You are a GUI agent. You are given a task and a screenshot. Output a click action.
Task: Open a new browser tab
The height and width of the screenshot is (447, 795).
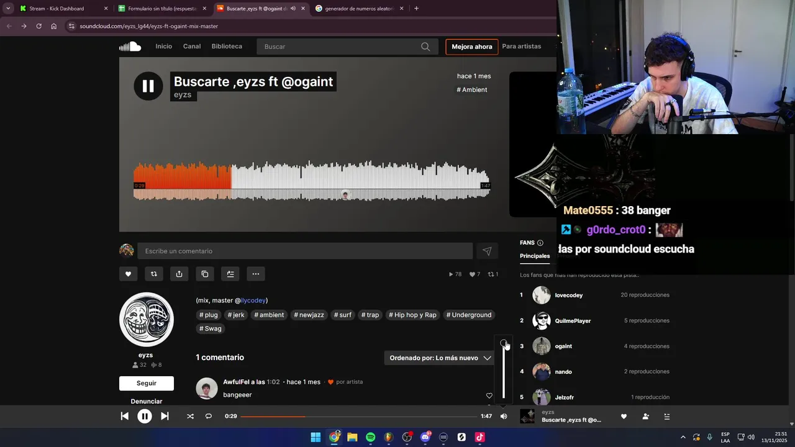click(x=416, y=9)
